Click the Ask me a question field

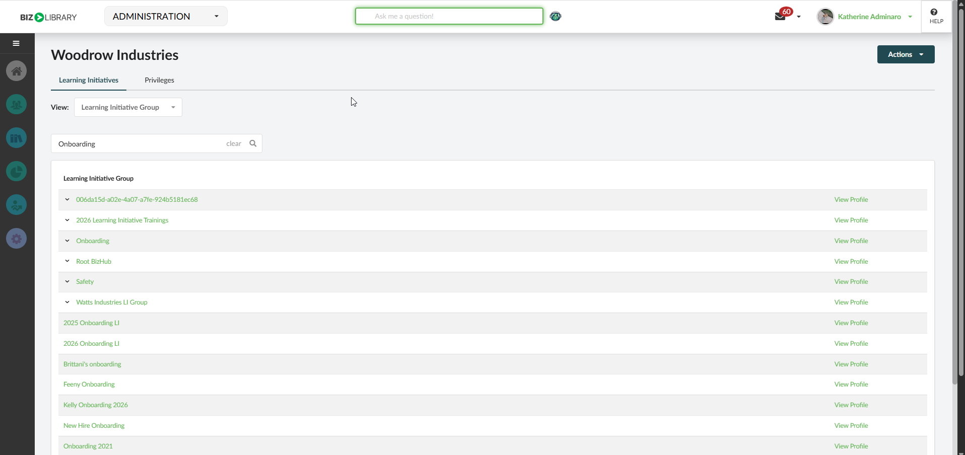pyautogui.click(x=449, y=16)
